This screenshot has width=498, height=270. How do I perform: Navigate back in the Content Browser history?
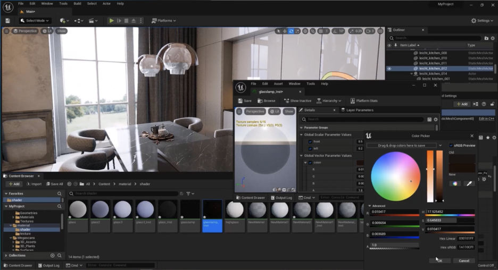(x=69, y=184)
